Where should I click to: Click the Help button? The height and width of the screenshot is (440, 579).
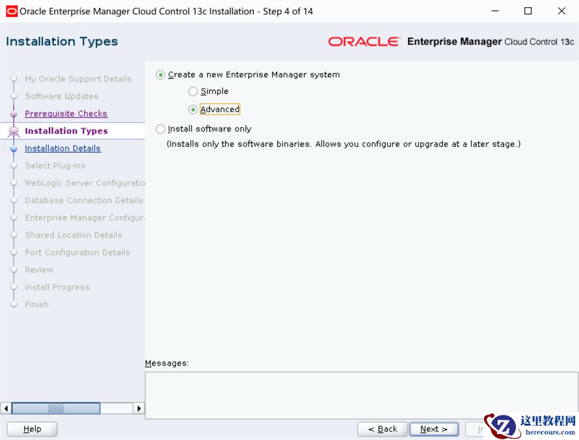32,429
